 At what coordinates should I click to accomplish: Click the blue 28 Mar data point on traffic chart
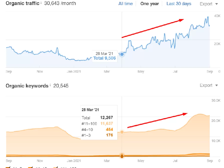(x=122, y=54)
